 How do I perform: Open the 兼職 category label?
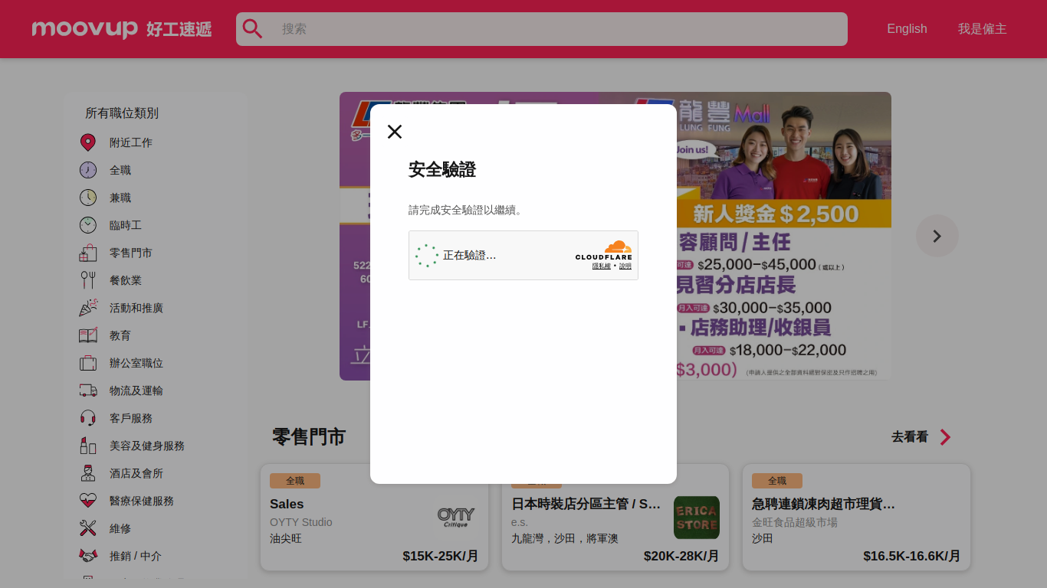click(120, 198)
